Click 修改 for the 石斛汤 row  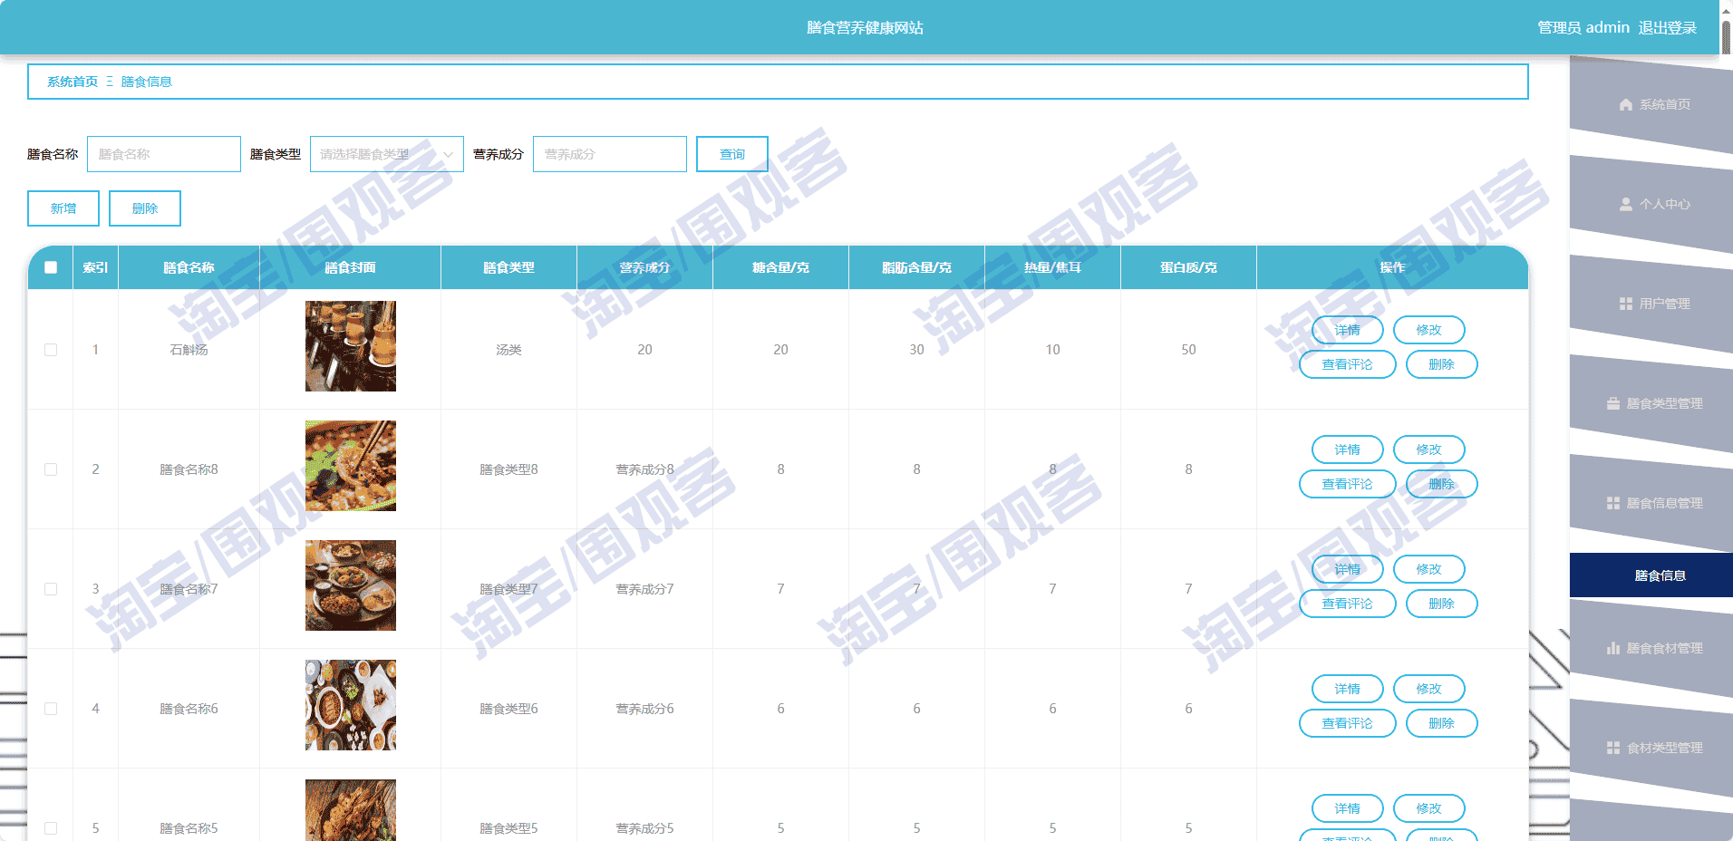(x=1429, y=330)
